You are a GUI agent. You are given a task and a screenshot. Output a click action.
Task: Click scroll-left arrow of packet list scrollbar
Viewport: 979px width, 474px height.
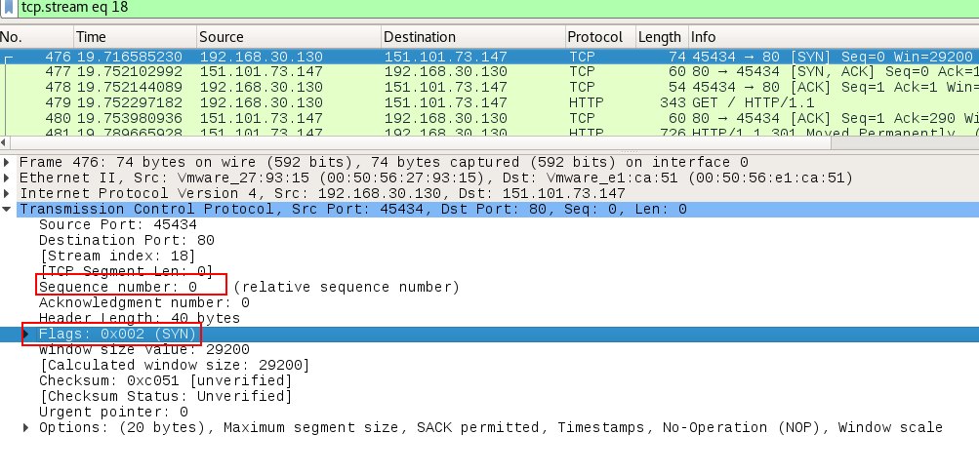tap(4, 142)
